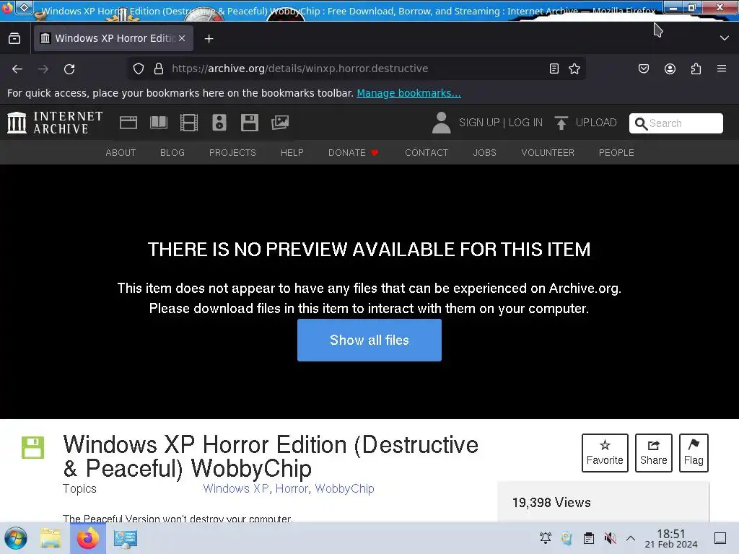Open the JOBS menu item

pyautogui.click(x=484, y=153)
